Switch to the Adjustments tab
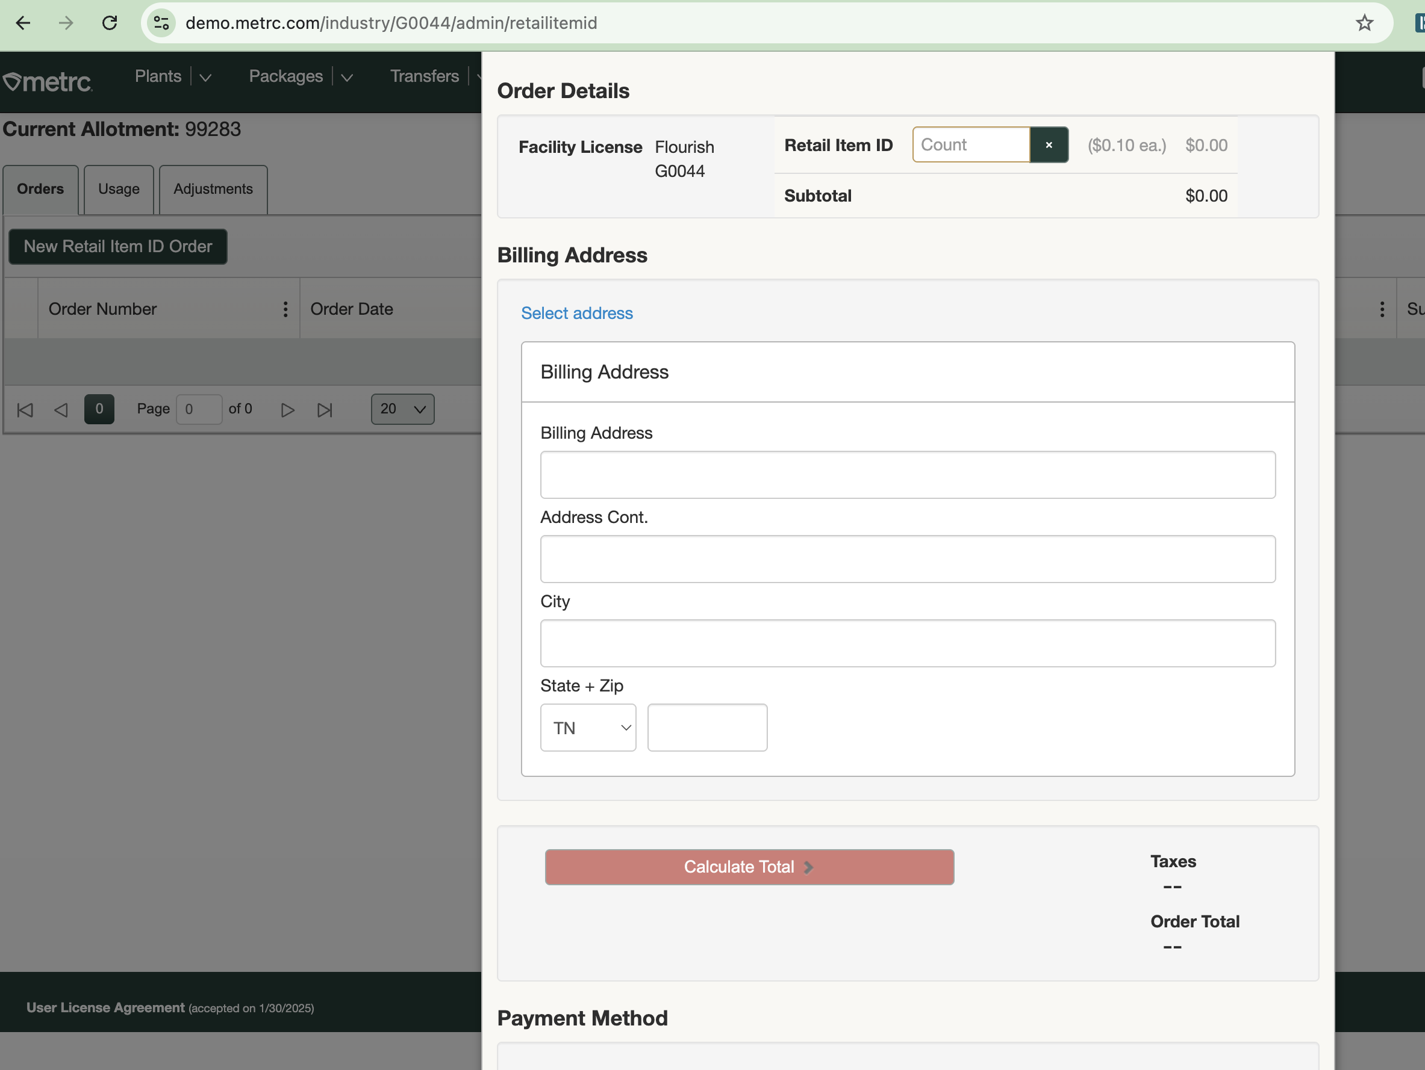Screen dimensions: 1425x1070 213,190
